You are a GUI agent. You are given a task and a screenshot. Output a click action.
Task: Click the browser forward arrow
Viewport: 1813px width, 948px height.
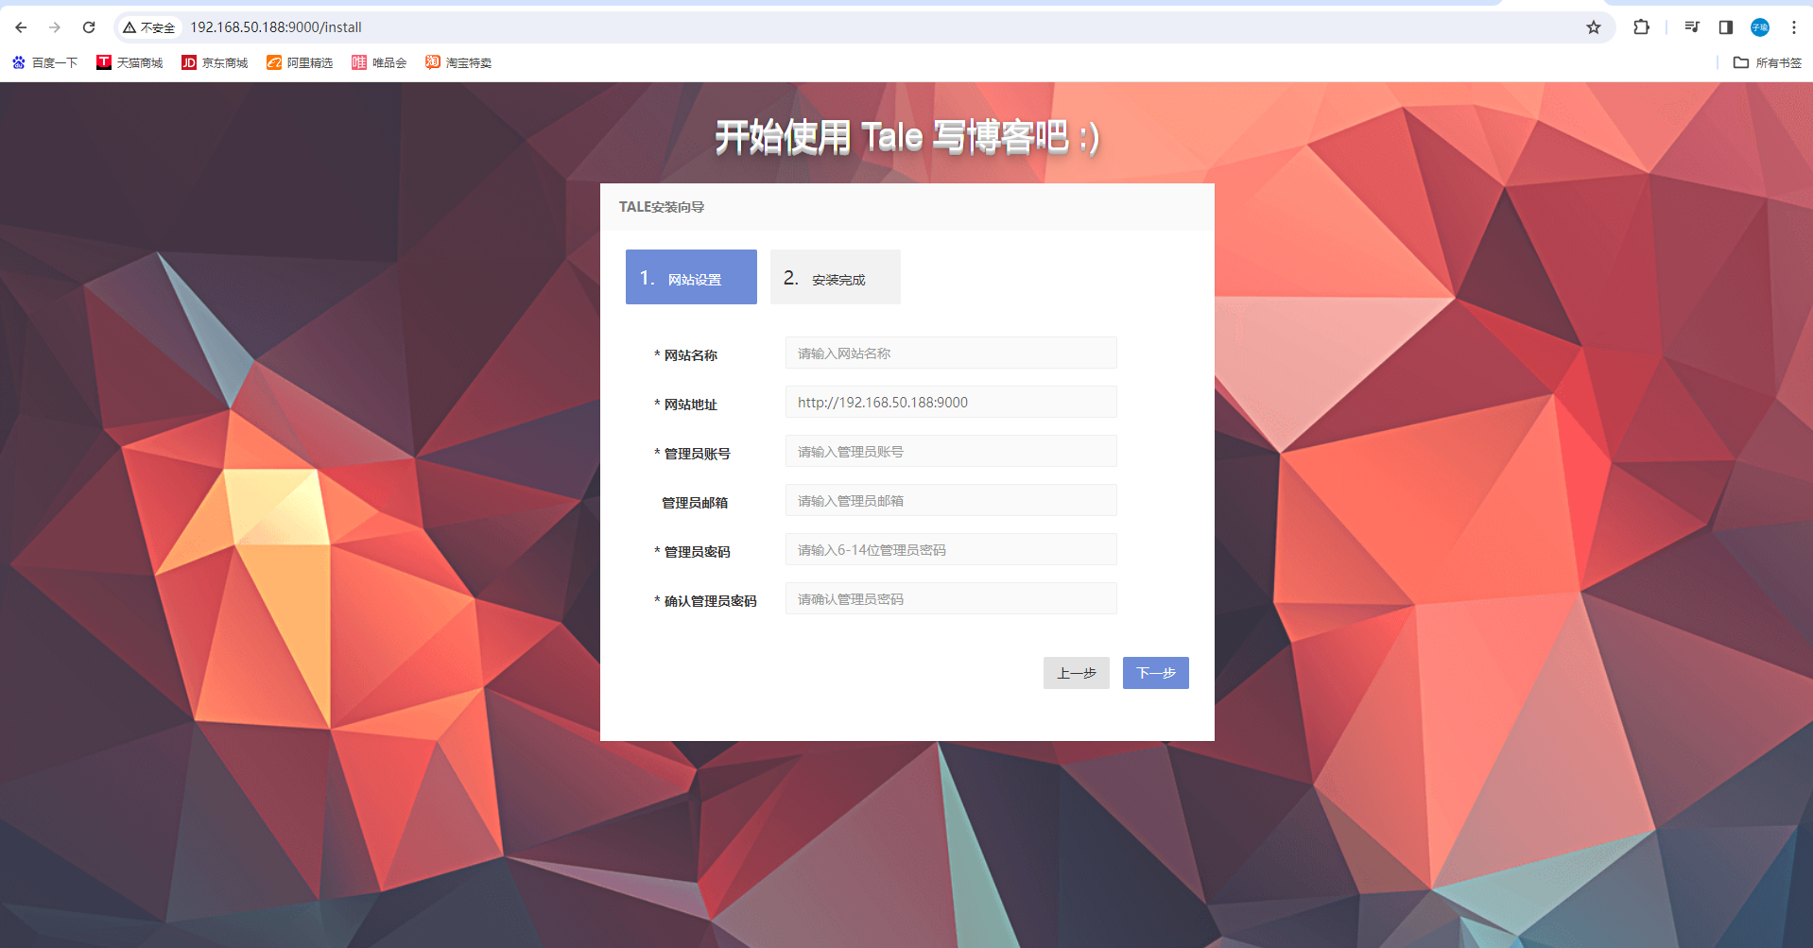(55, 27)
